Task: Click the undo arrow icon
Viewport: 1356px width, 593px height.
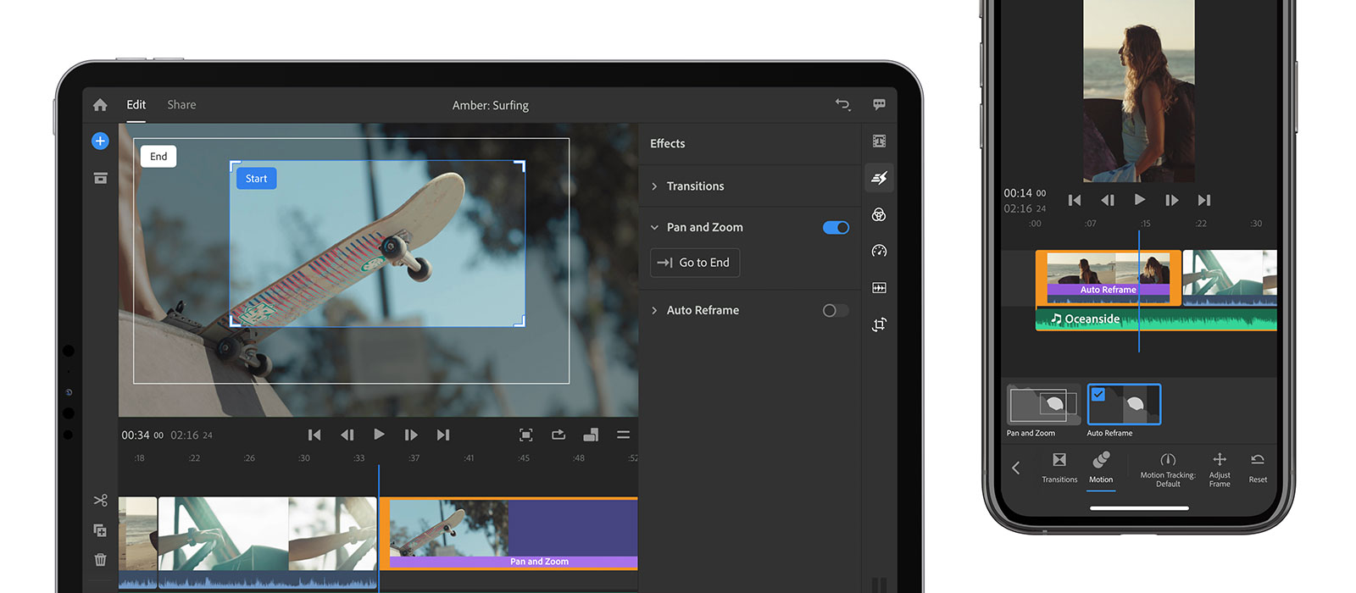Action: coord(842,104)
